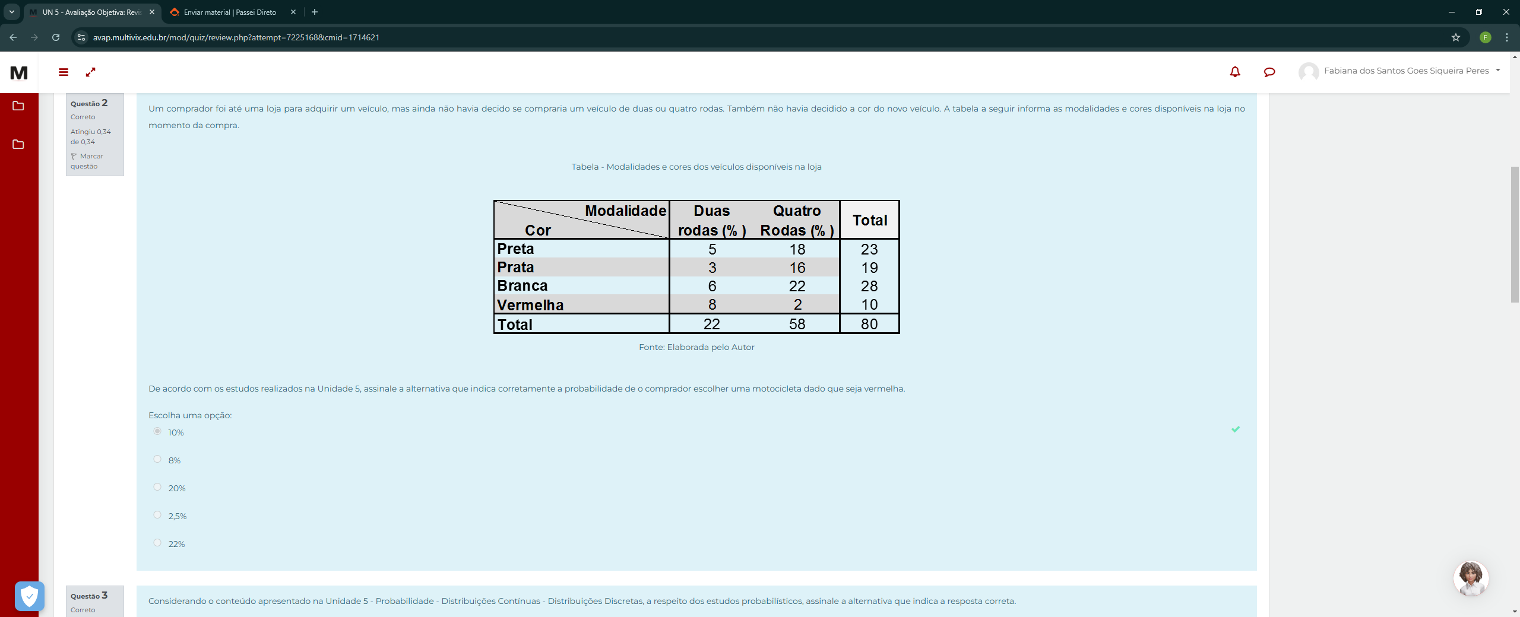Click Marcar questão flag link
The width and height of the screenshot is (1520, 617).
pos(87,161)
